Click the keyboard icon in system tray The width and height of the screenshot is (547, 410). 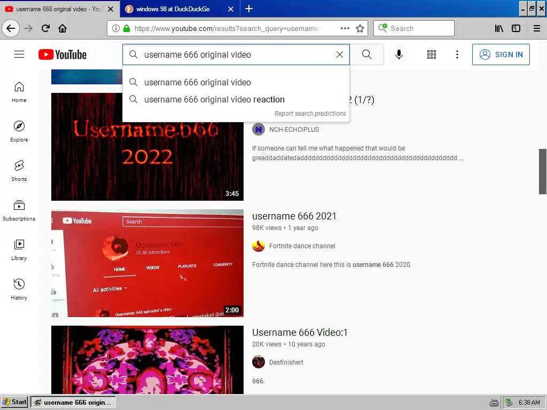(494, 403)
